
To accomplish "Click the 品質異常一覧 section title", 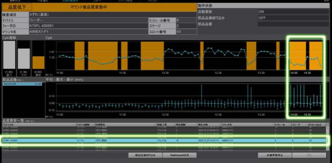I will point(13,121).
